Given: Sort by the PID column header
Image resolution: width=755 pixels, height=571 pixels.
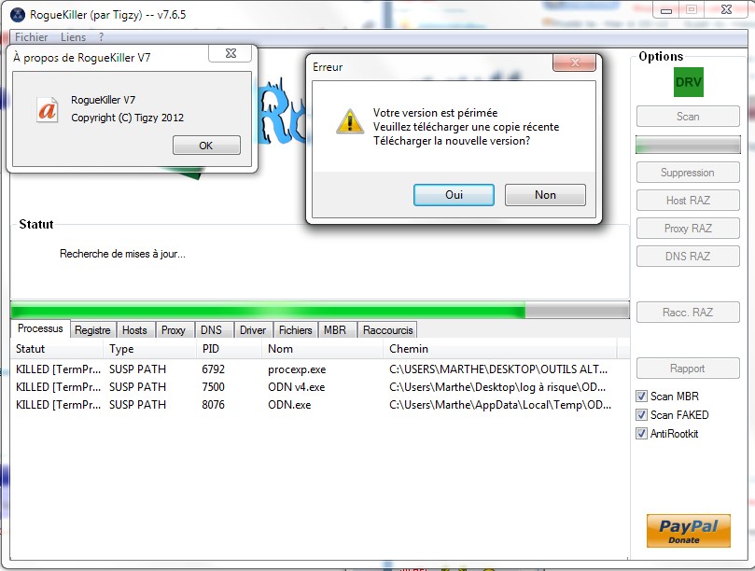Looking at the screenshot, I should (x=230, y=349).
